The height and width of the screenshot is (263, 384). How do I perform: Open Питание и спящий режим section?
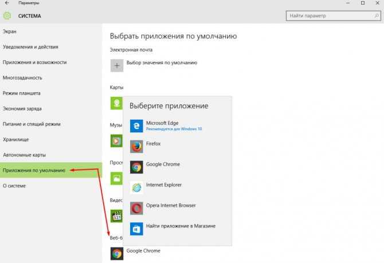coord(51,124)
